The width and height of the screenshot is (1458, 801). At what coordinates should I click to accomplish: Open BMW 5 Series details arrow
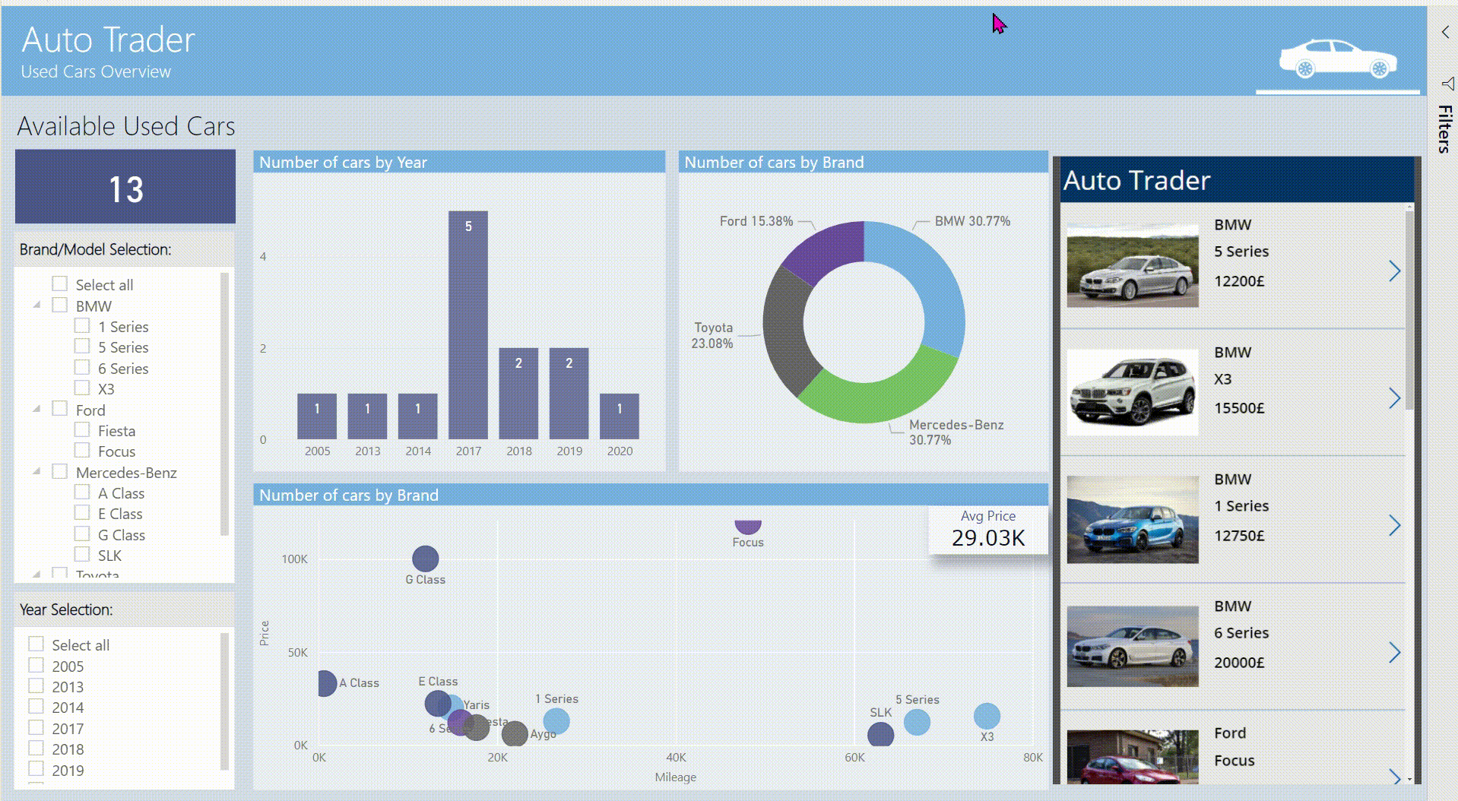[x=1394, y=271]
